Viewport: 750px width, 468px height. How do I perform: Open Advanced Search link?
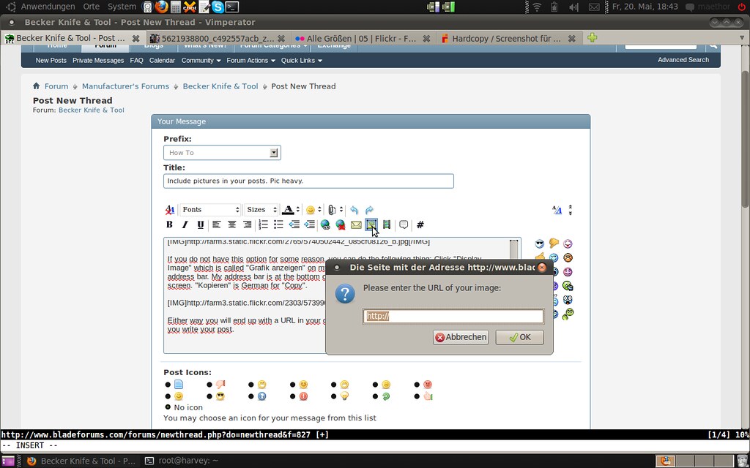pos(683,60)
